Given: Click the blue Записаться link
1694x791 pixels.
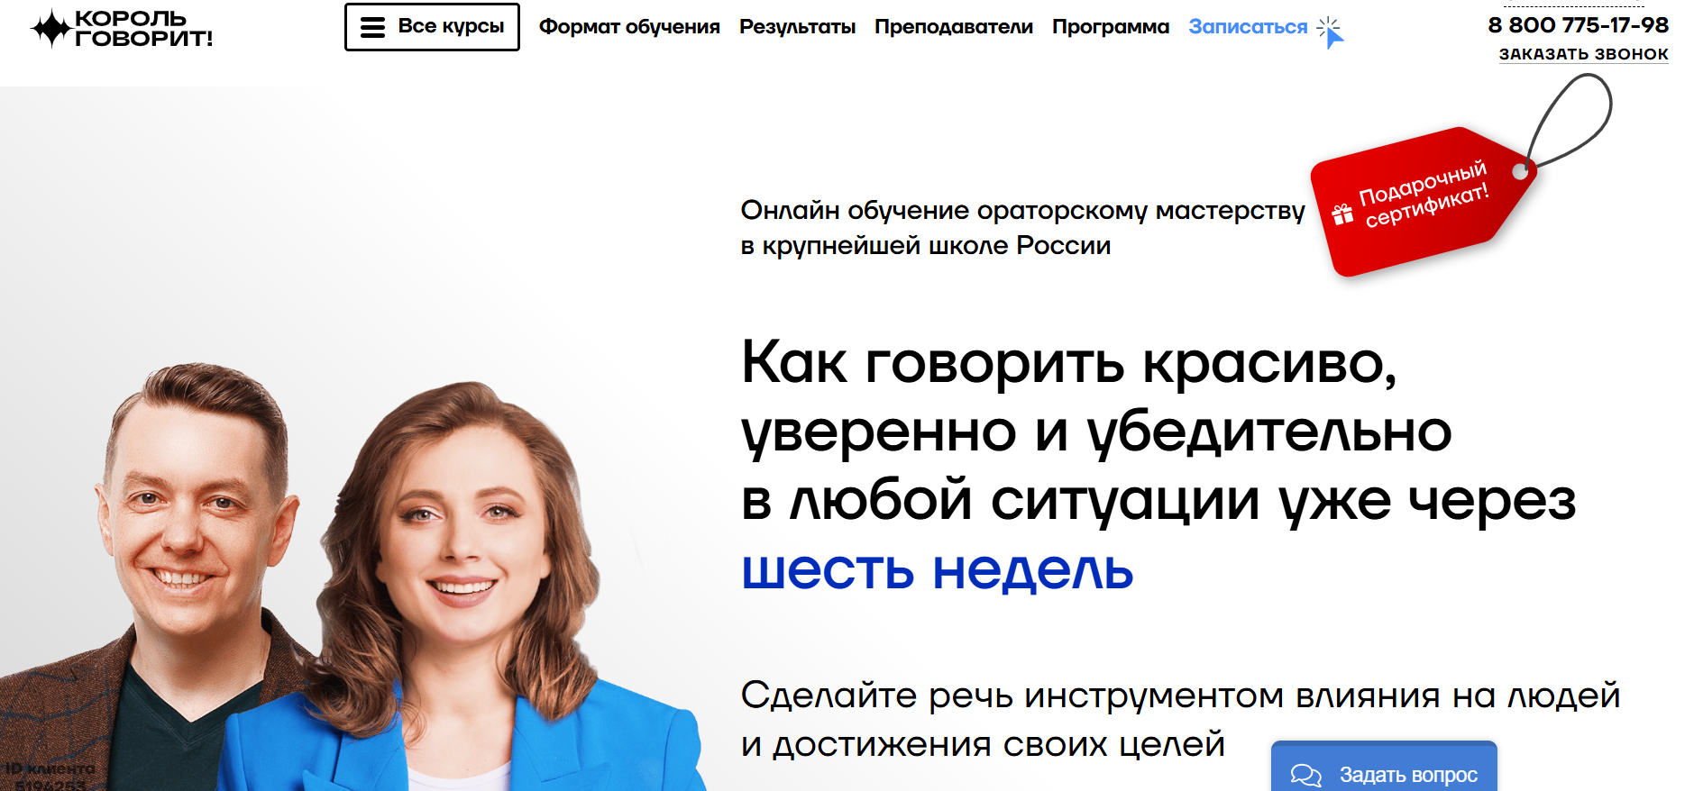Looking at the screenshot, I should pos(1247,27).
